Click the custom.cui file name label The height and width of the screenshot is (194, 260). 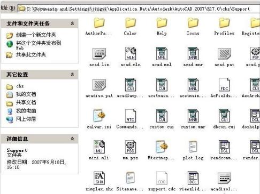pyautogui.click(x=162, y=127)
